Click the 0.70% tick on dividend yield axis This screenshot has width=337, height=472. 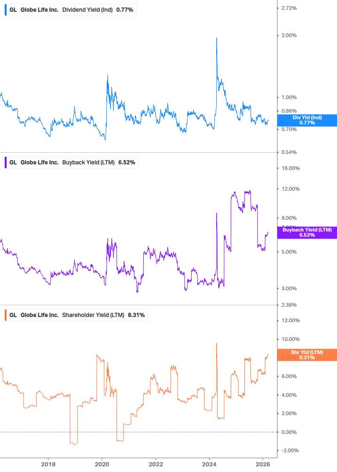pos(289,130)
